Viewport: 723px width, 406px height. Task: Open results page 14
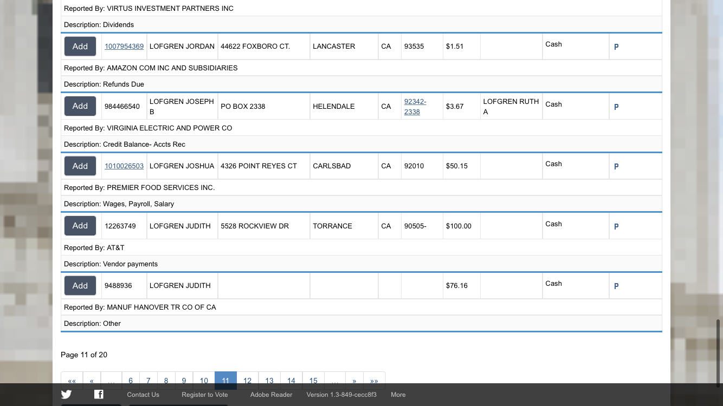292,381
